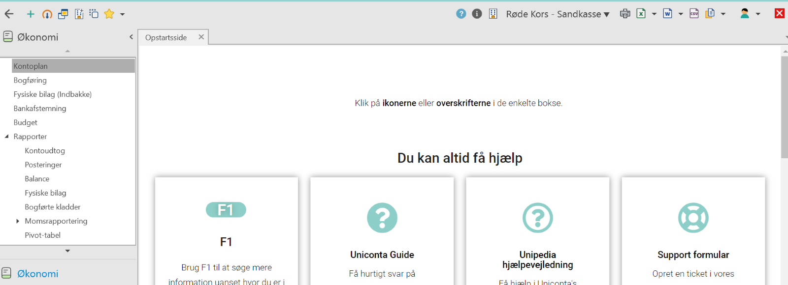This screenshot has width=788, height=285.
Task: Close the Opstartsside tab
Action: click(x=201, y=37)
